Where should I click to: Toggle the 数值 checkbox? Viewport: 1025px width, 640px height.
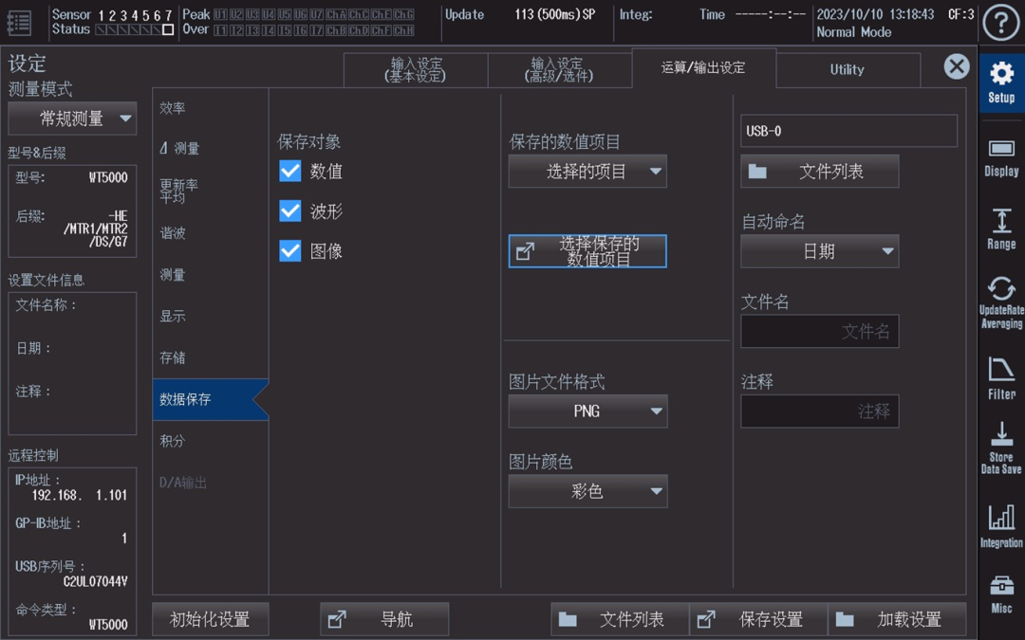(x=290, y=171)
